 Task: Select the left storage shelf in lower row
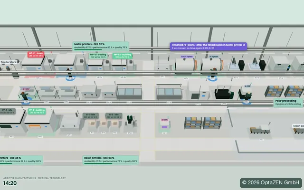(x=193, y=123)
